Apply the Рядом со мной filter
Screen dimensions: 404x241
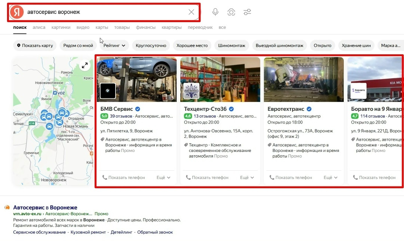(x=78, y=45)
